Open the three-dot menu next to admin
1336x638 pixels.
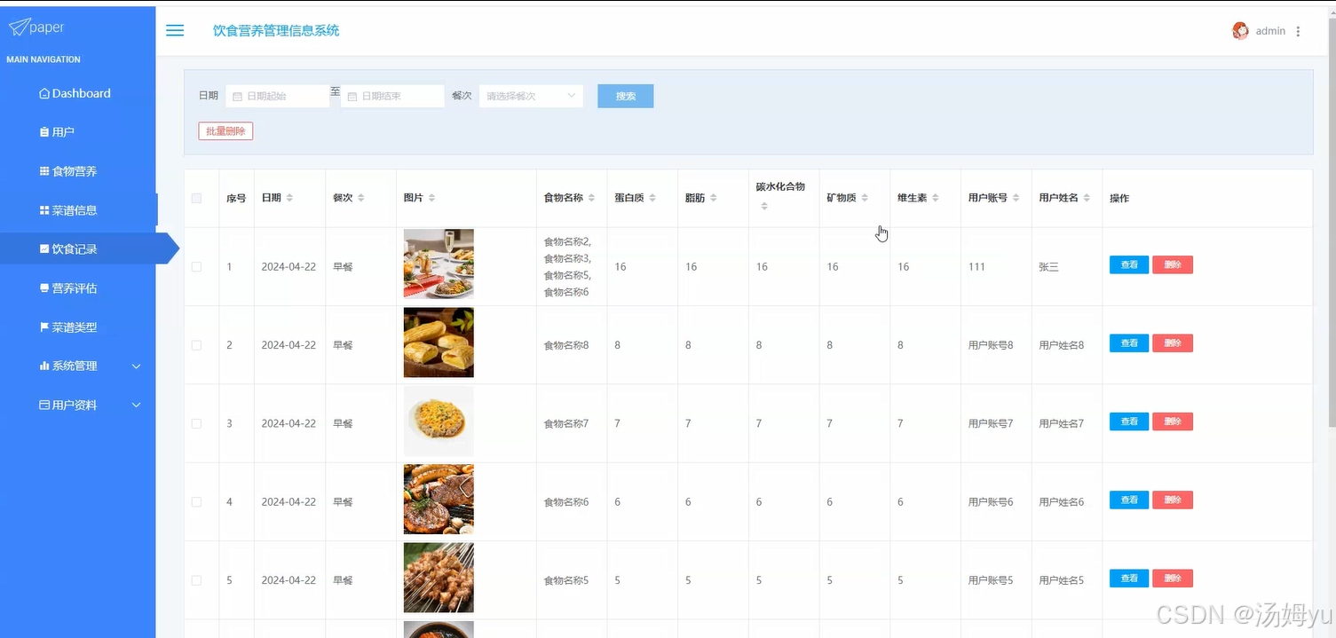click(1298, 31)
